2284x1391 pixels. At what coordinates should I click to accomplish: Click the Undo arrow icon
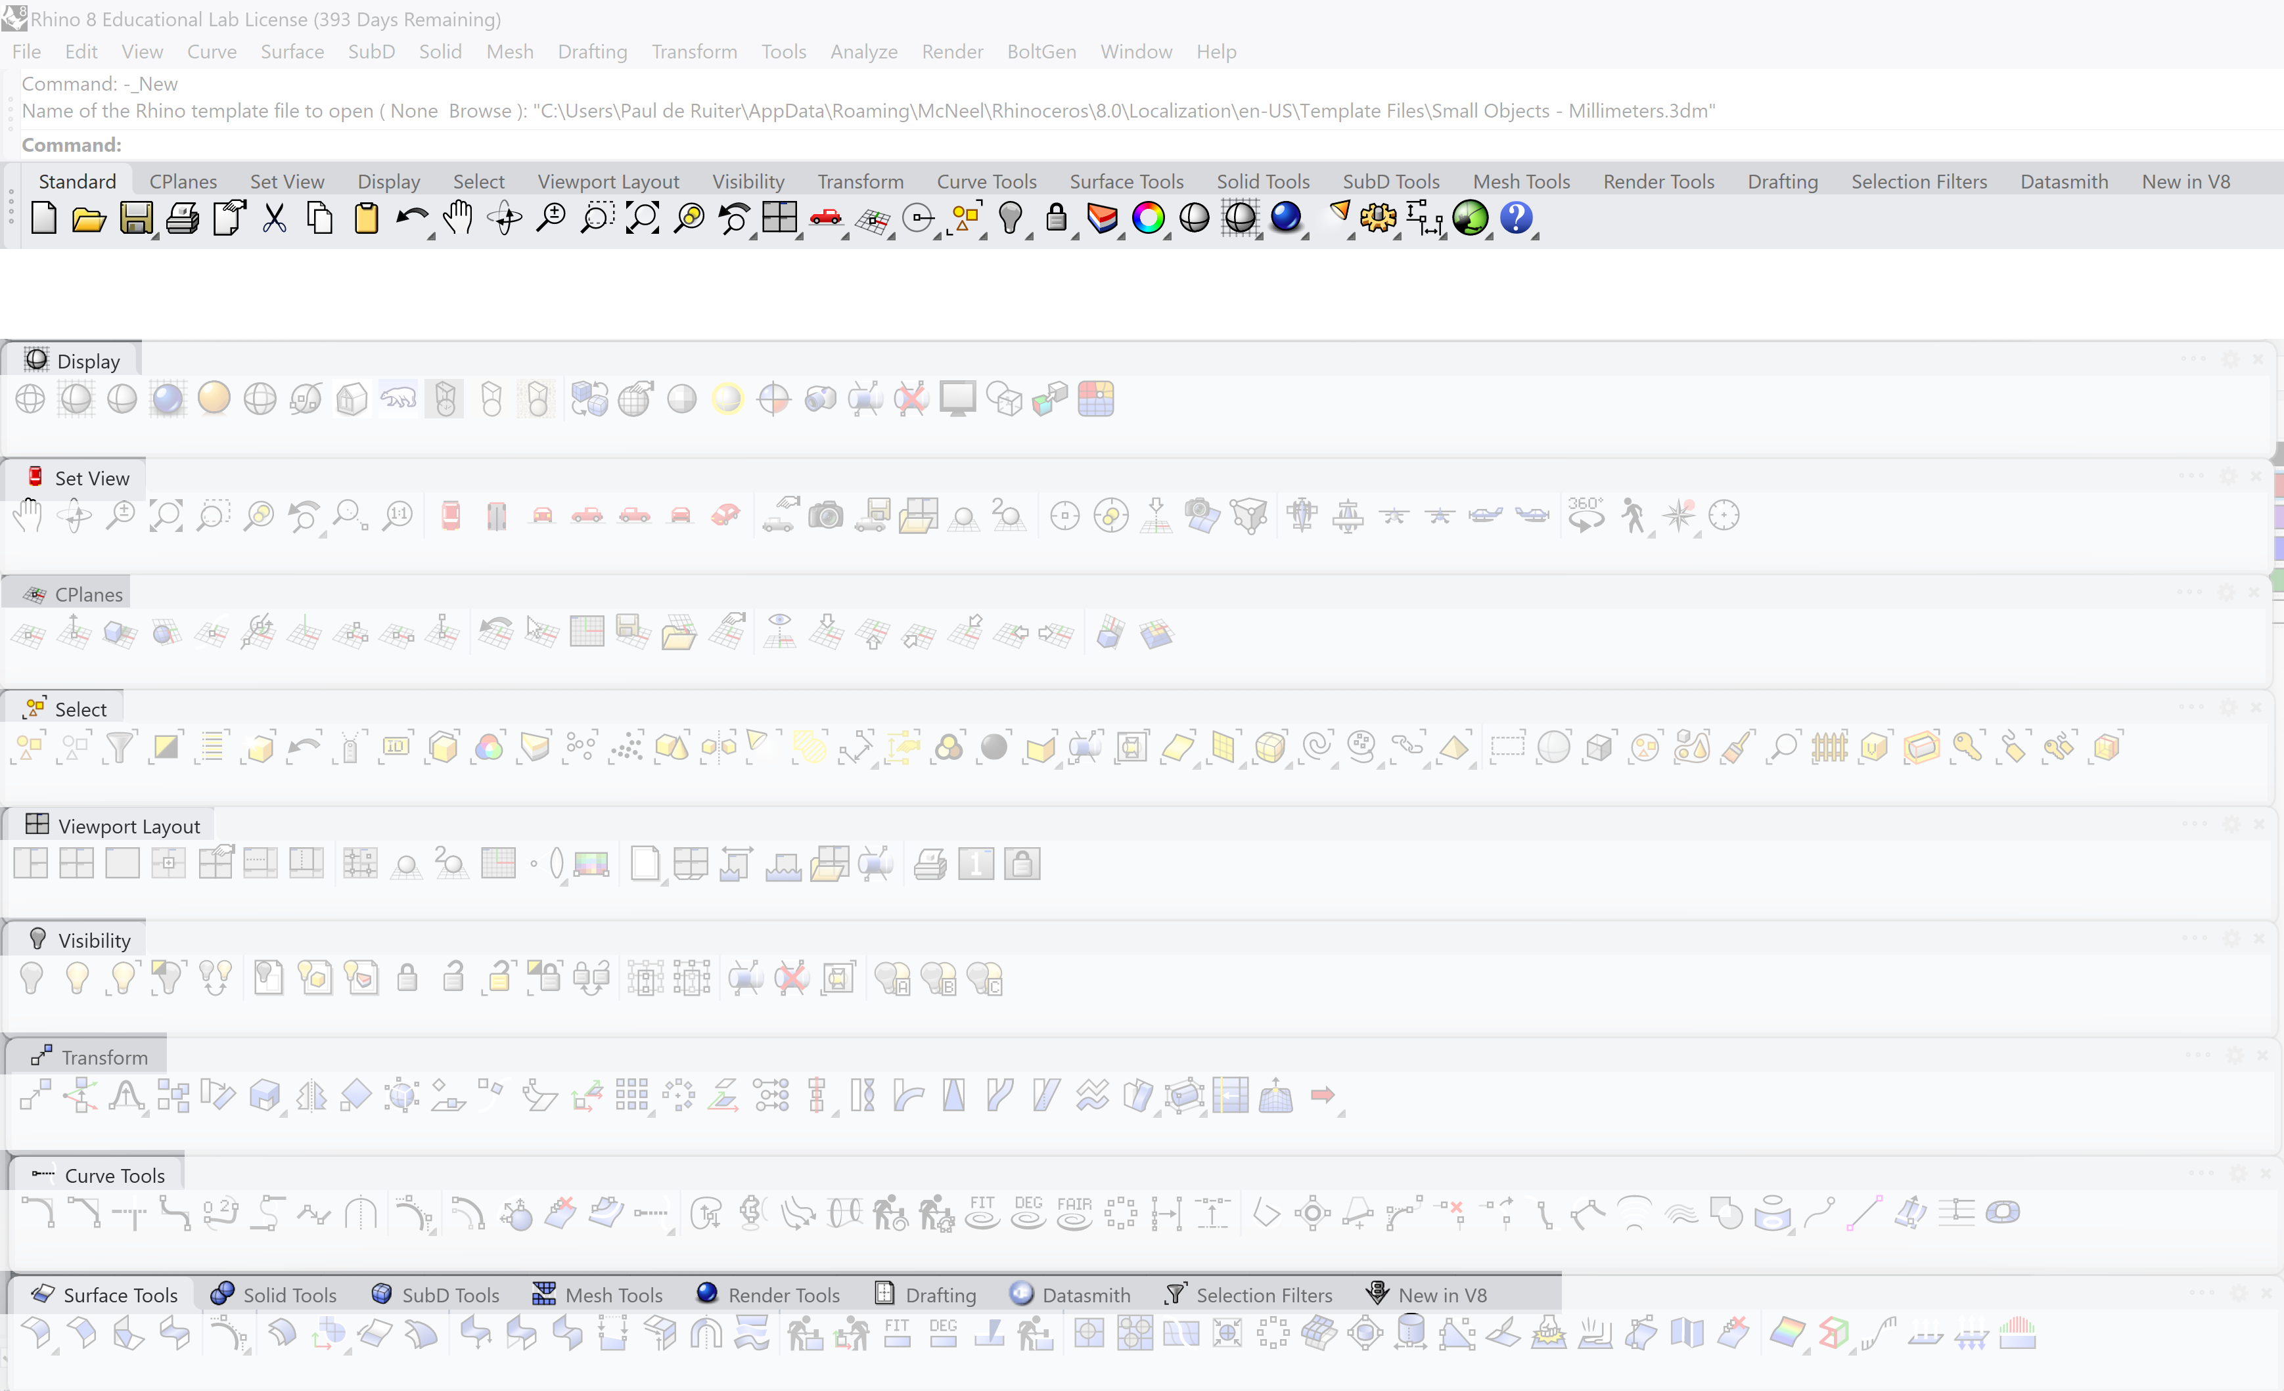(411, 219)
